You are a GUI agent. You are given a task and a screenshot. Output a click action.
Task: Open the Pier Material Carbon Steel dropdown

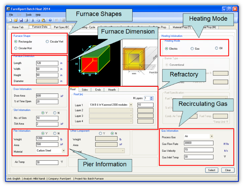pyautogui.click(x=63, y=151)
